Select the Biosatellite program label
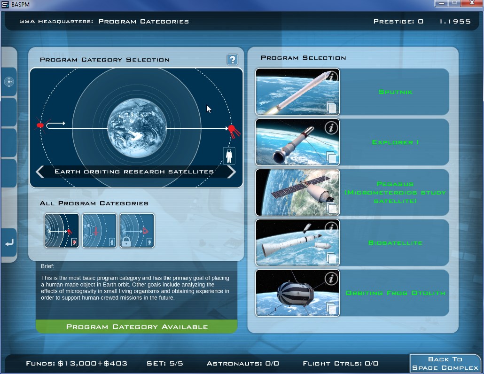 pos(395,243)
